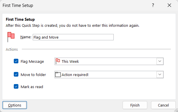Open the Options button

tap(15, 105)
